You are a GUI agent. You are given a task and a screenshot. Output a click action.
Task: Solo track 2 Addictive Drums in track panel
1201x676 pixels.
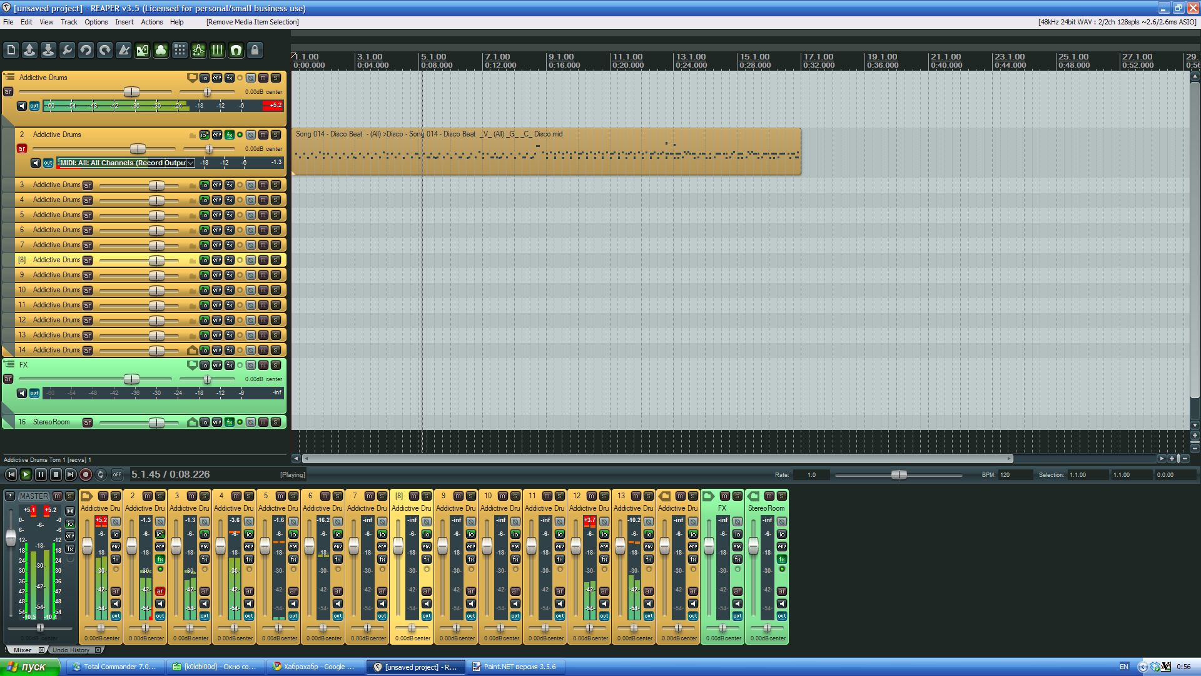pyautogui.click(x=276, y=135)
